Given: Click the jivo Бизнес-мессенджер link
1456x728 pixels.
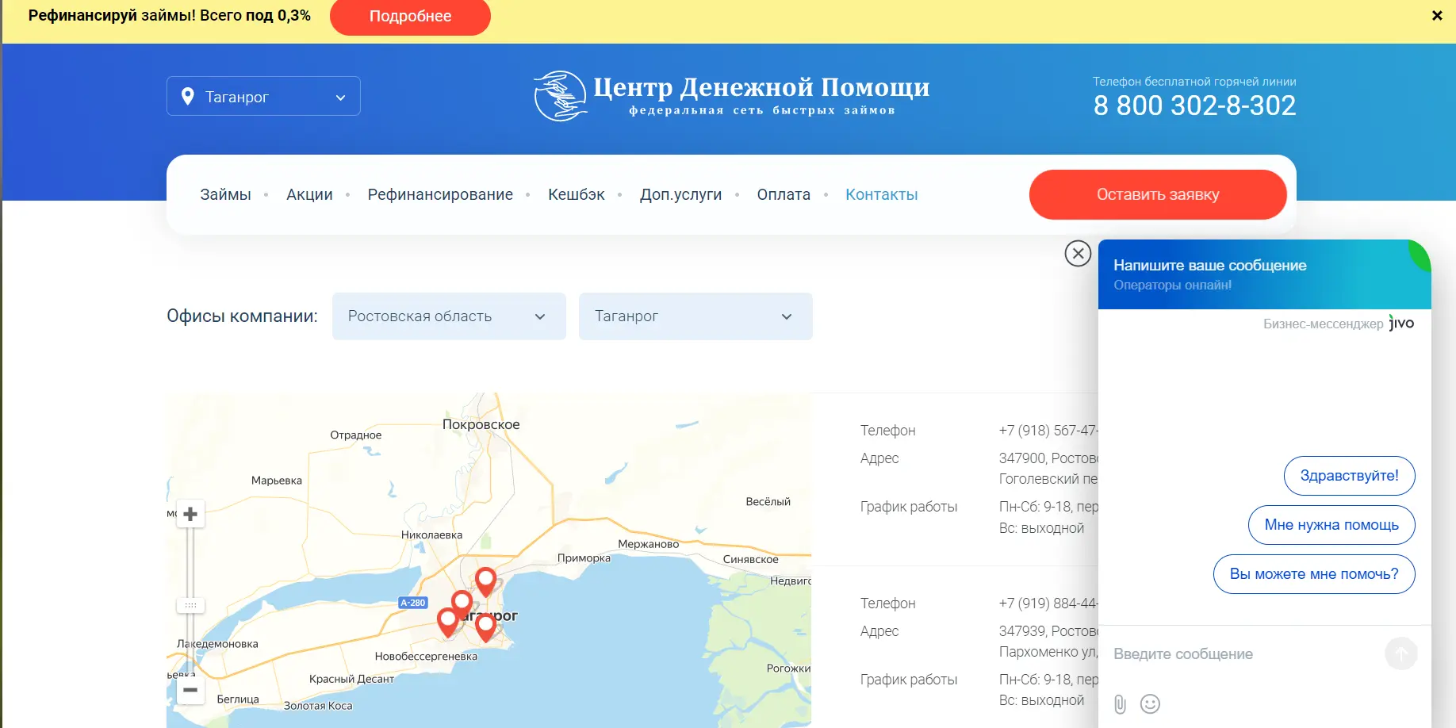Looking at the screenshot, I should 1339,324.
